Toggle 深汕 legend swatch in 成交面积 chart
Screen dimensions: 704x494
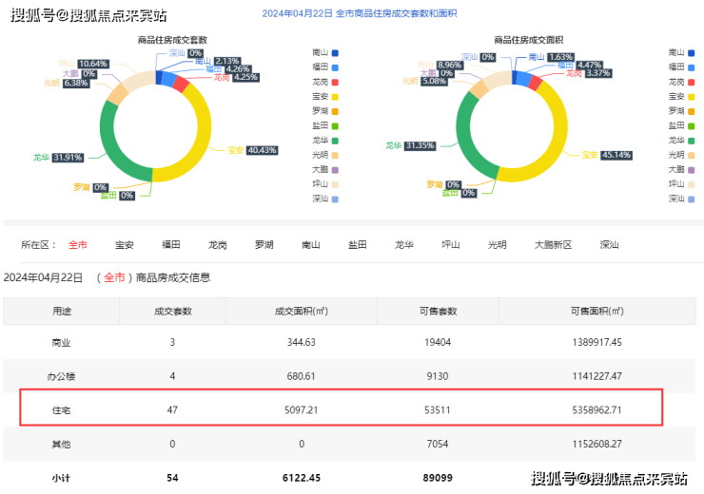[x=692, y=199]
